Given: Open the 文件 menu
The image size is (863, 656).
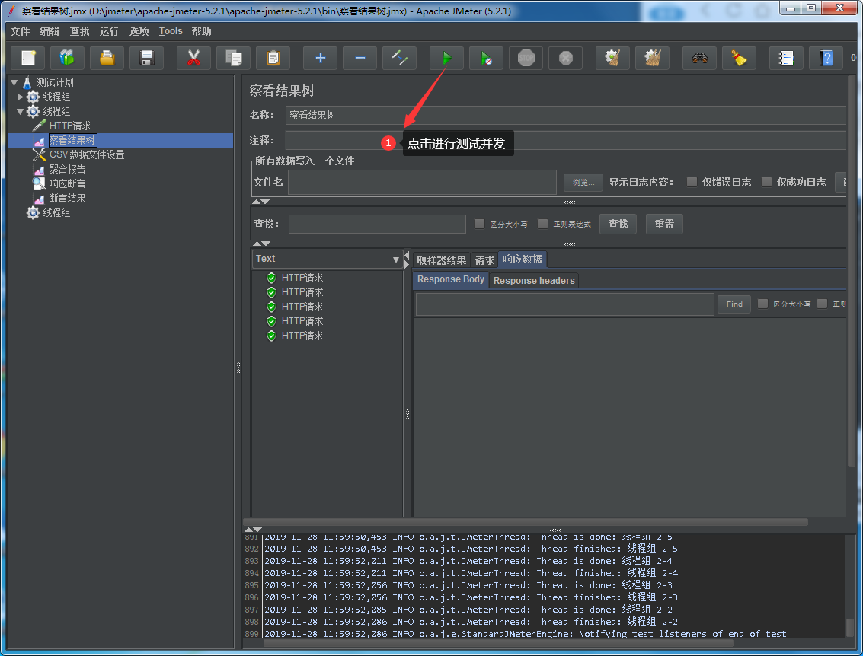Looking at the screenshot, I should [21, 31].
